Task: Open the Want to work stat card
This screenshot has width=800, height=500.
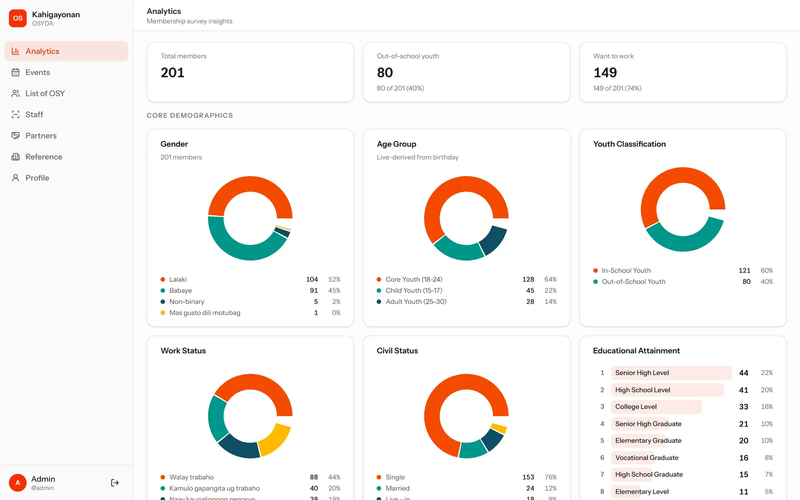Action: click(x=683, y=72)
